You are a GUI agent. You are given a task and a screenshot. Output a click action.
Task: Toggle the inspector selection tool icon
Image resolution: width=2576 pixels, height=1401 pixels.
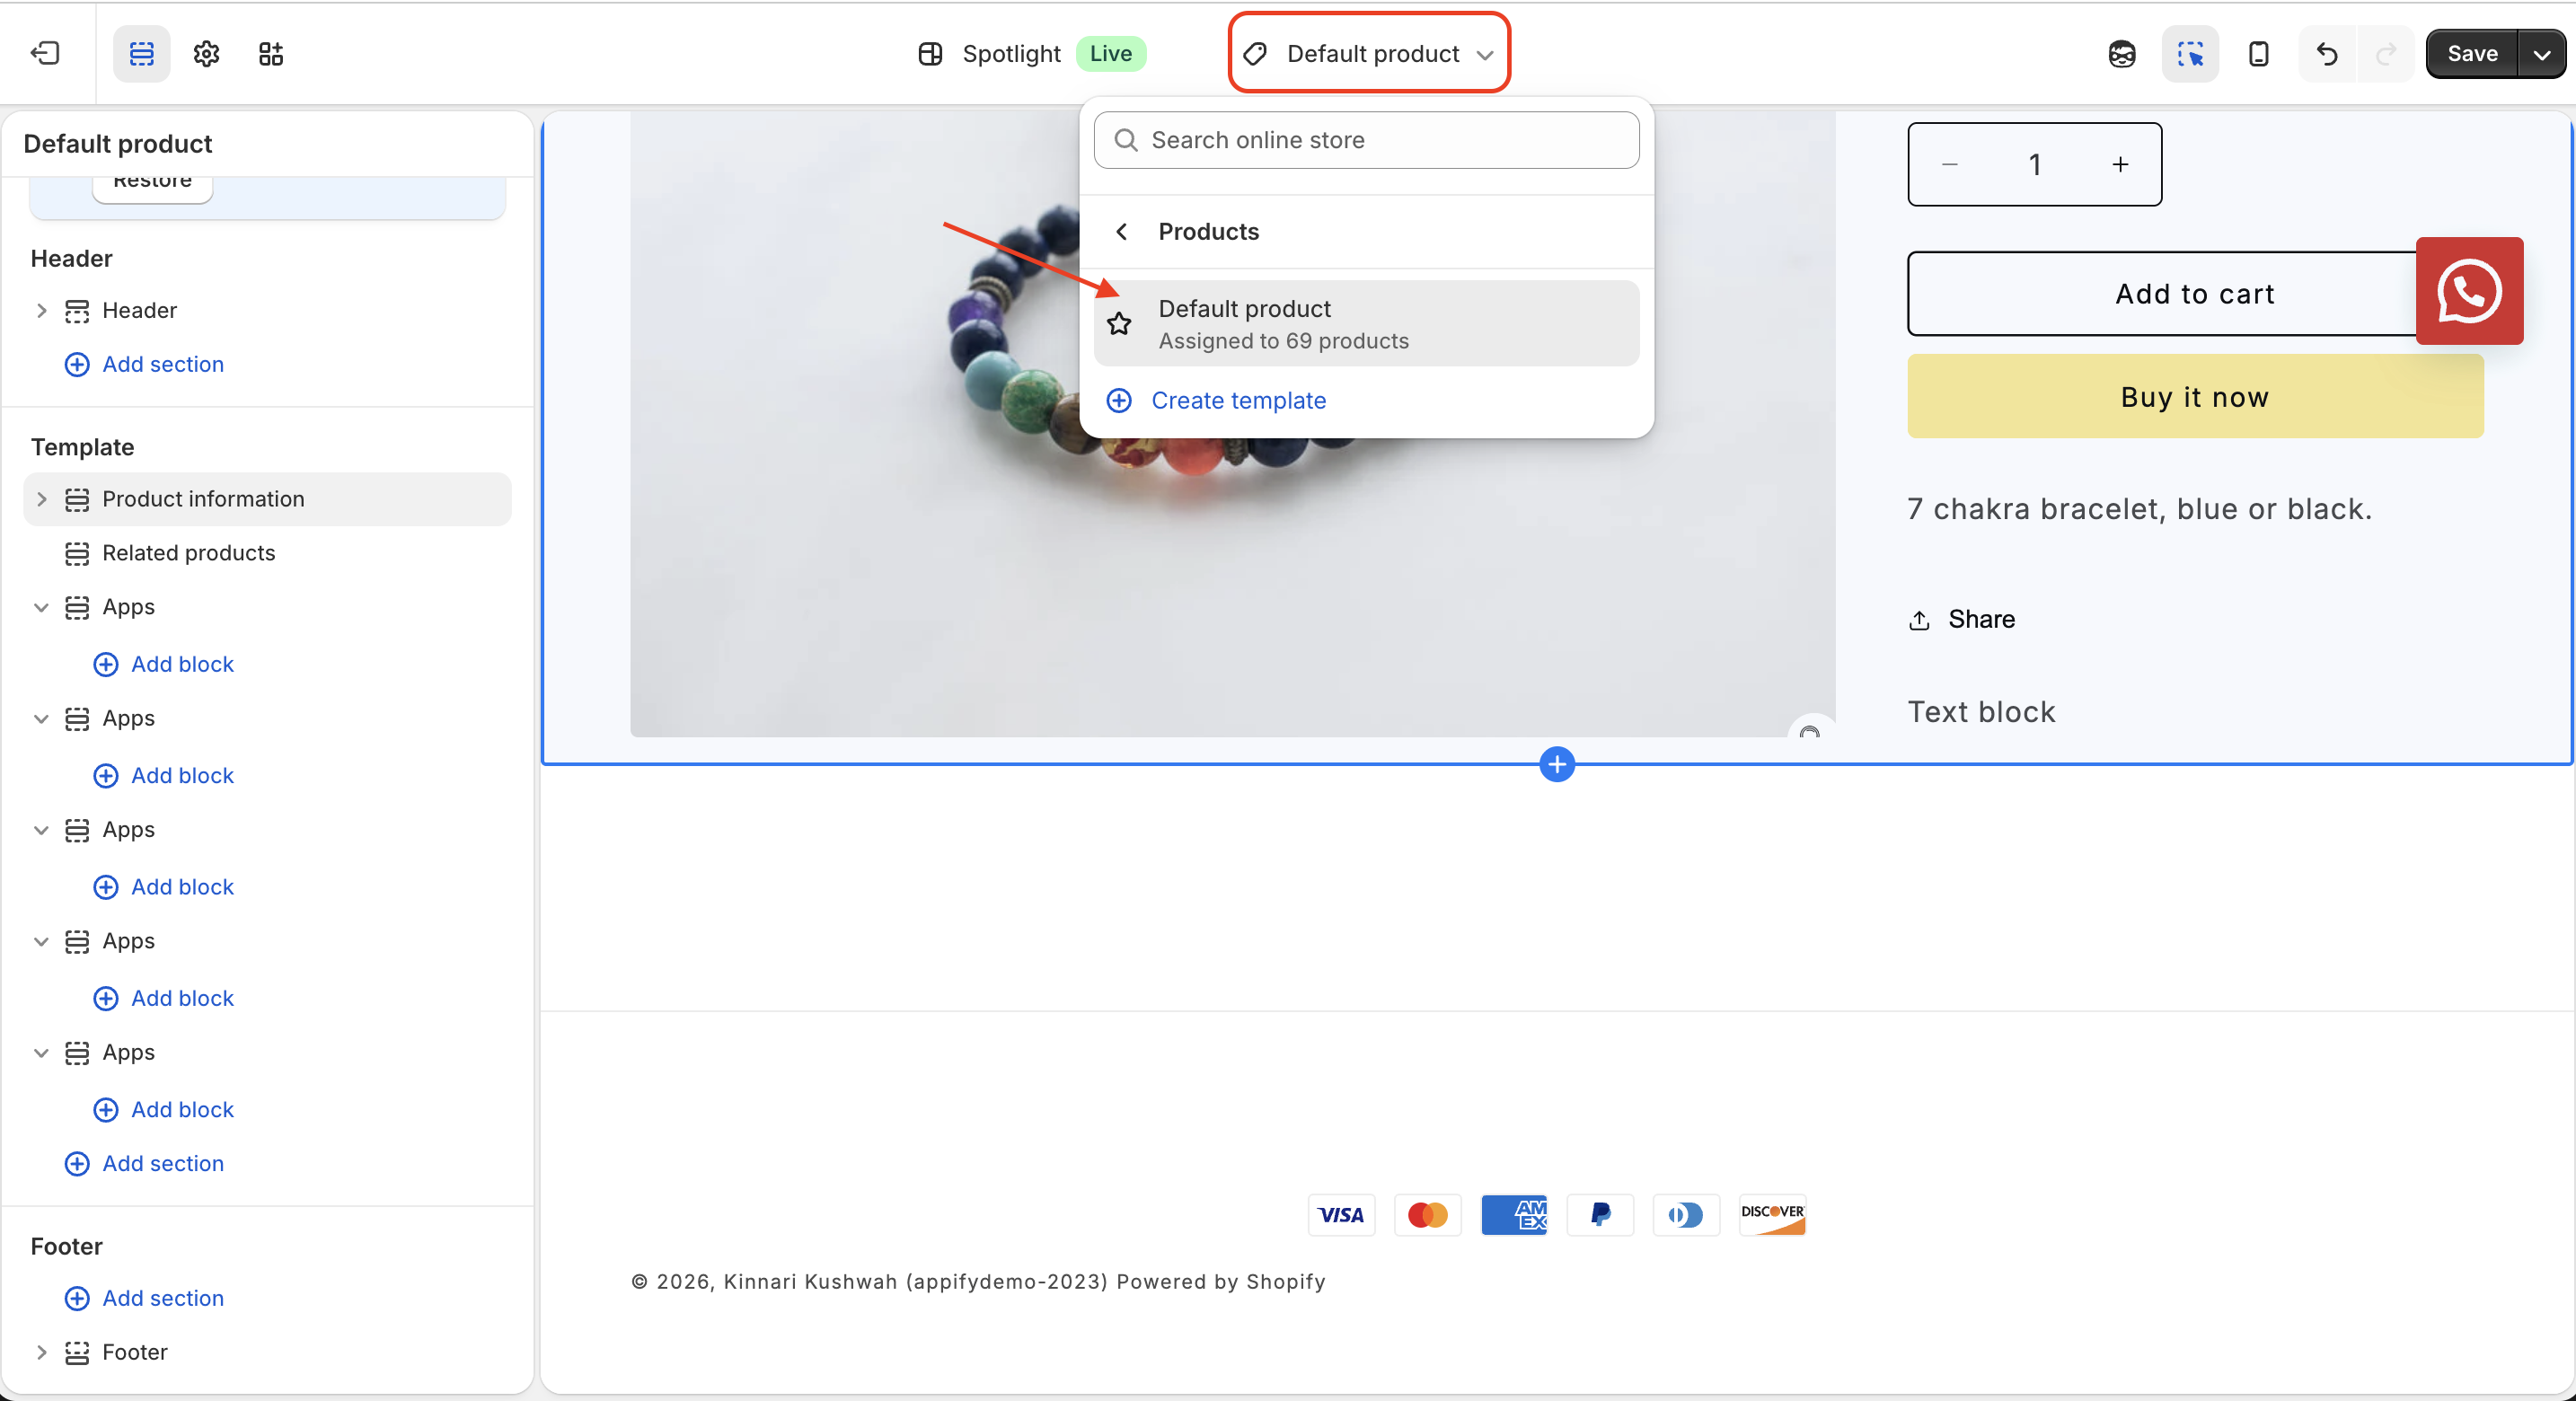[2190, 53]
